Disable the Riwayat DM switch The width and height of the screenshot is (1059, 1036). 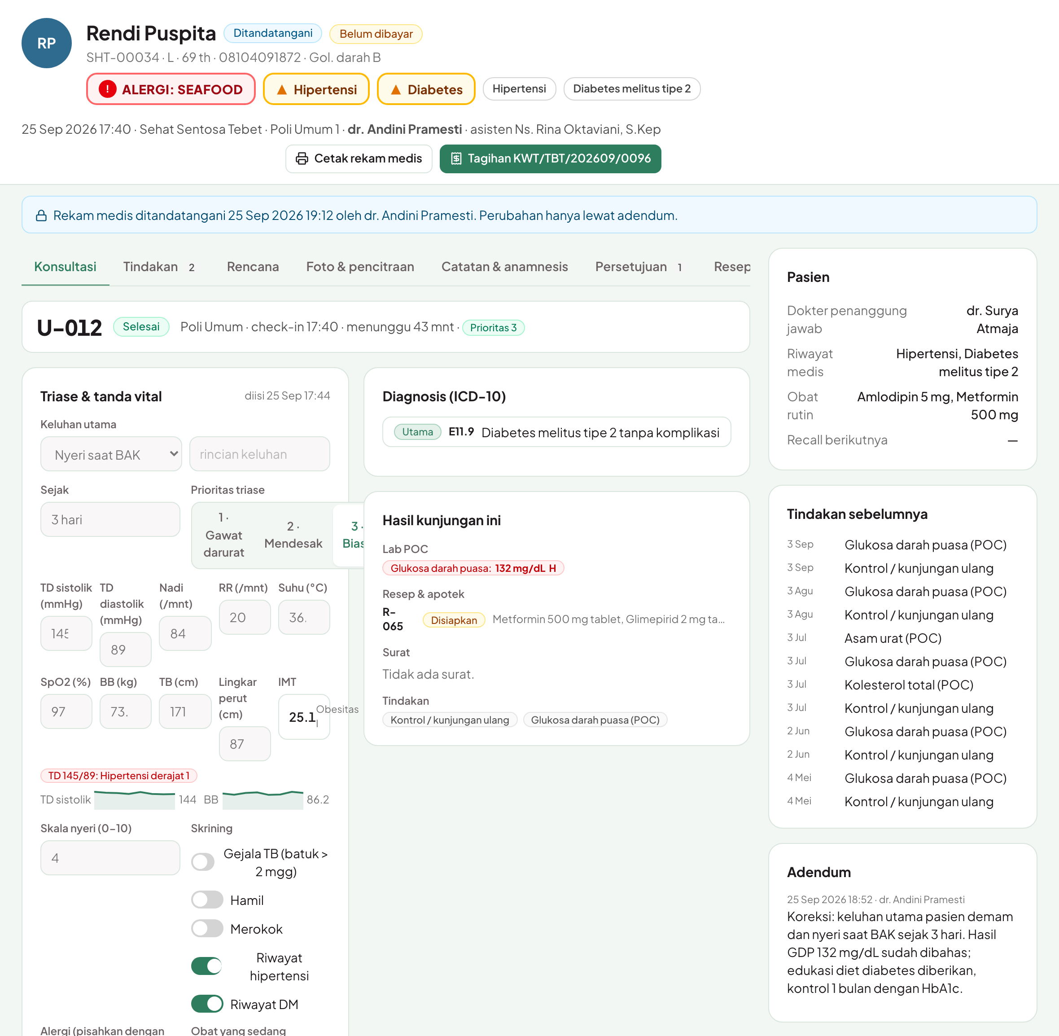tap(207, 1004)
